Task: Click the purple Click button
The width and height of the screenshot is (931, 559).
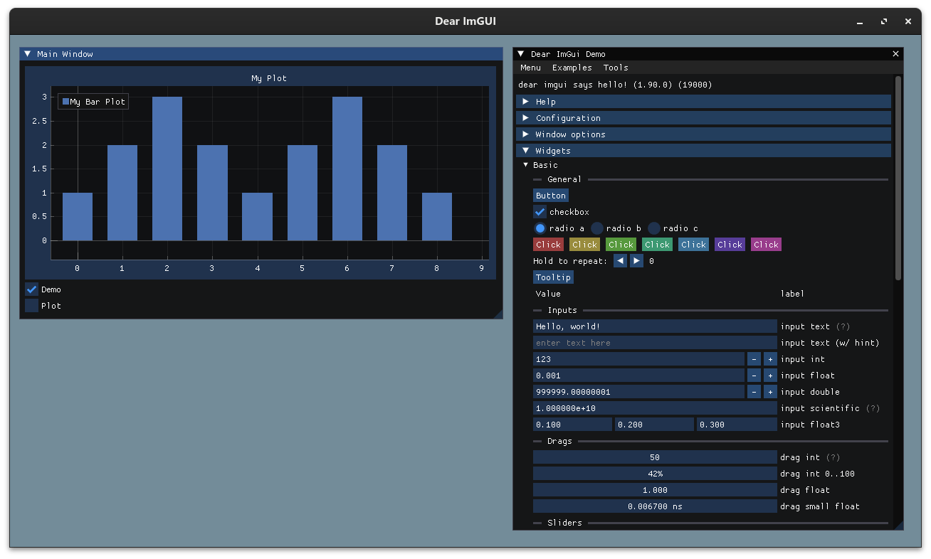Action: click(x=730, y=245)
